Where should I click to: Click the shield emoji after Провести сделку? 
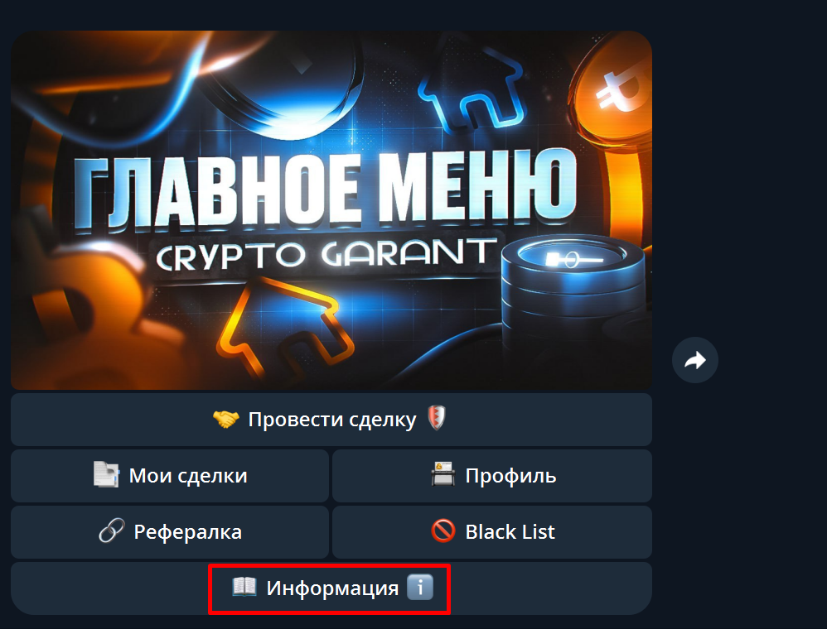click(x=437, y=418)
